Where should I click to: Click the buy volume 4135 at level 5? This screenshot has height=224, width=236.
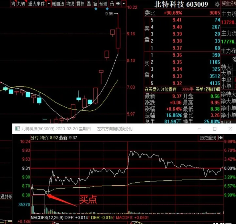215,83
